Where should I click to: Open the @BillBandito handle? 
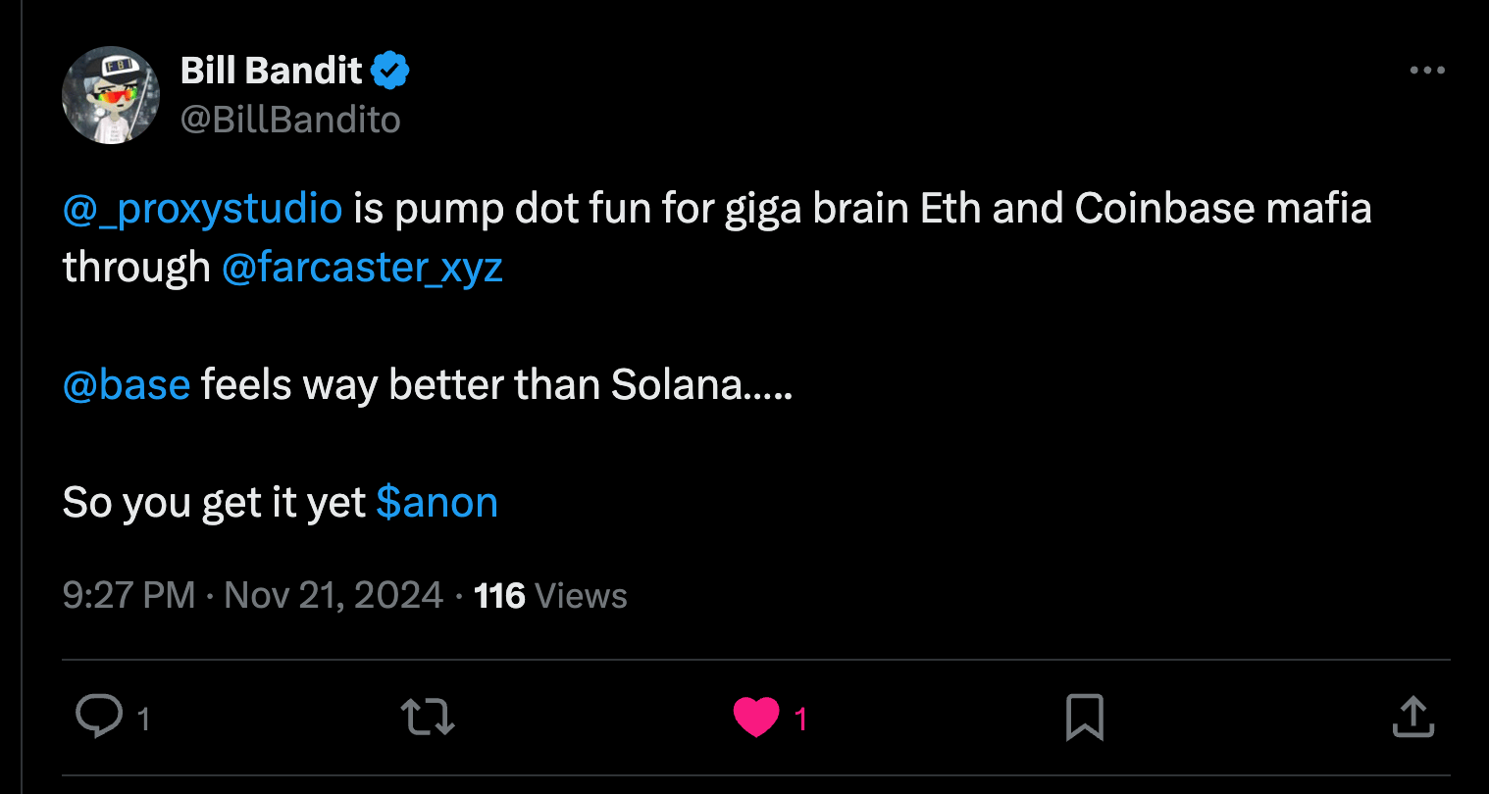coord(291,120)
